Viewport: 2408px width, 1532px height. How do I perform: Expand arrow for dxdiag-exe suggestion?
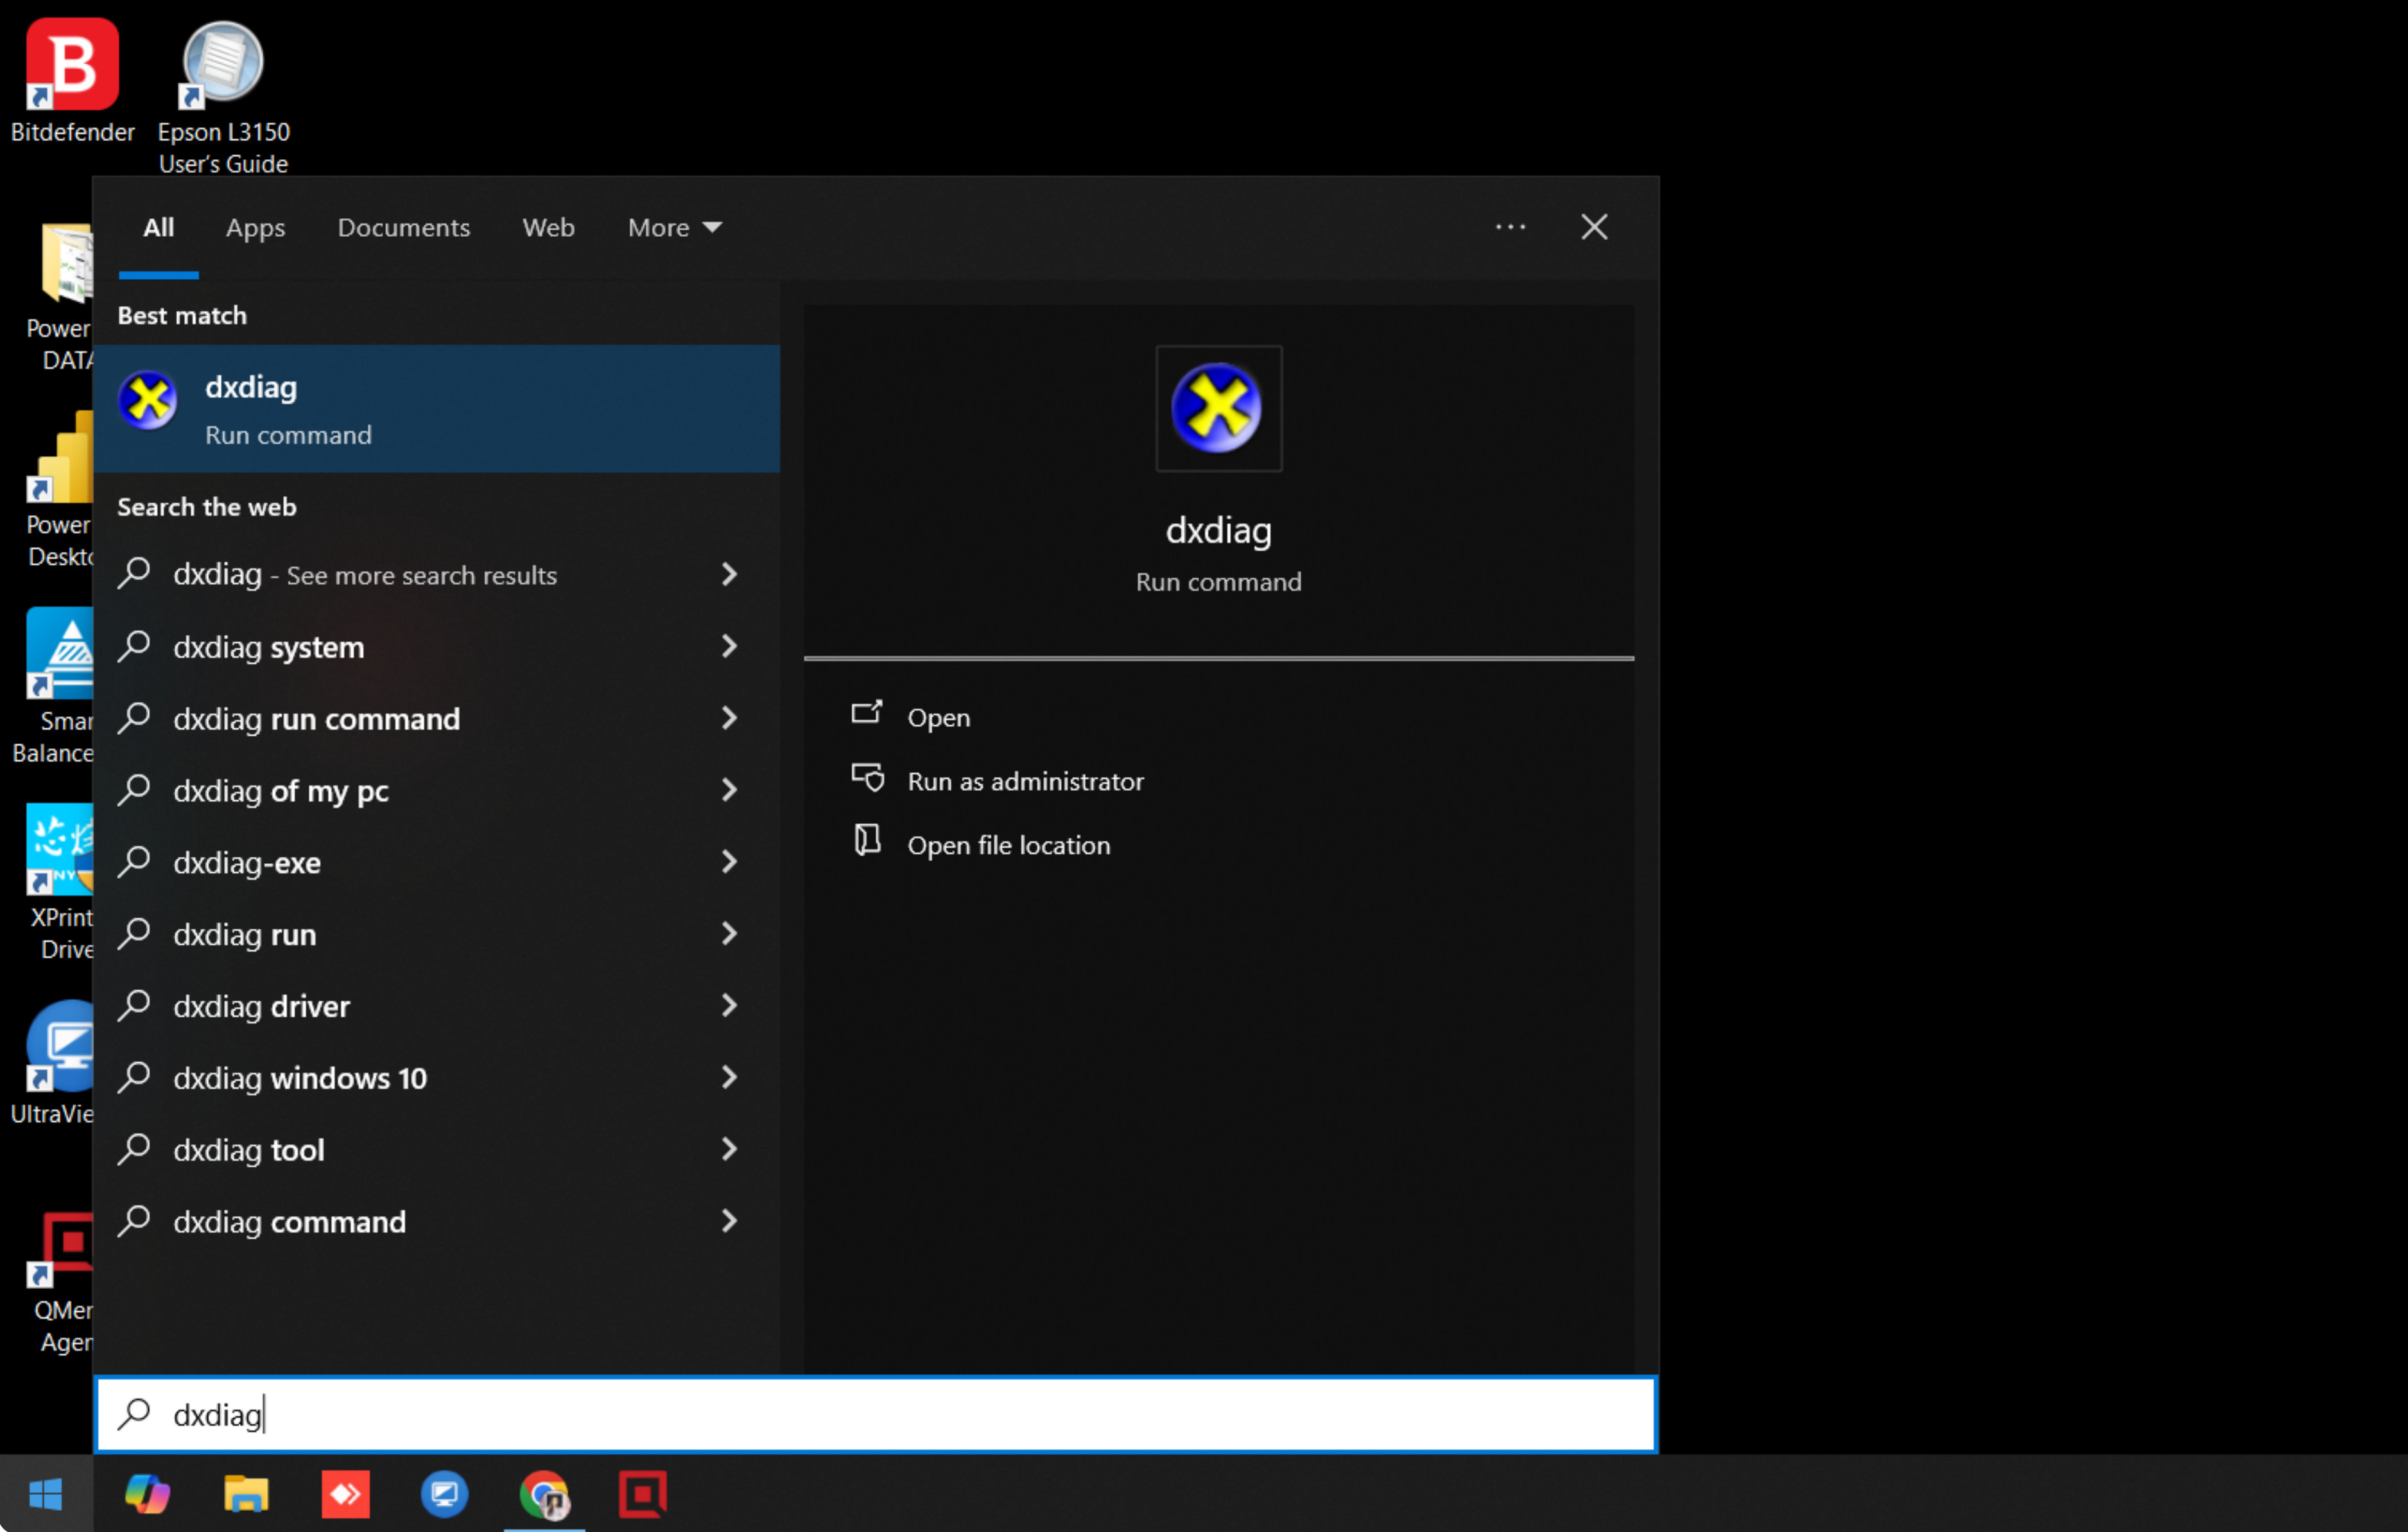click(729, 862)
